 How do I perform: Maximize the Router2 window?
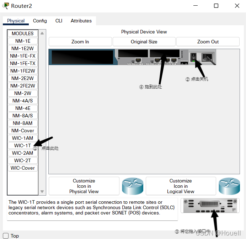coord(216,6)
